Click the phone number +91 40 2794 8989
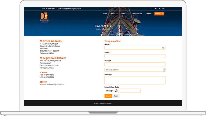 tap(47, 77)
